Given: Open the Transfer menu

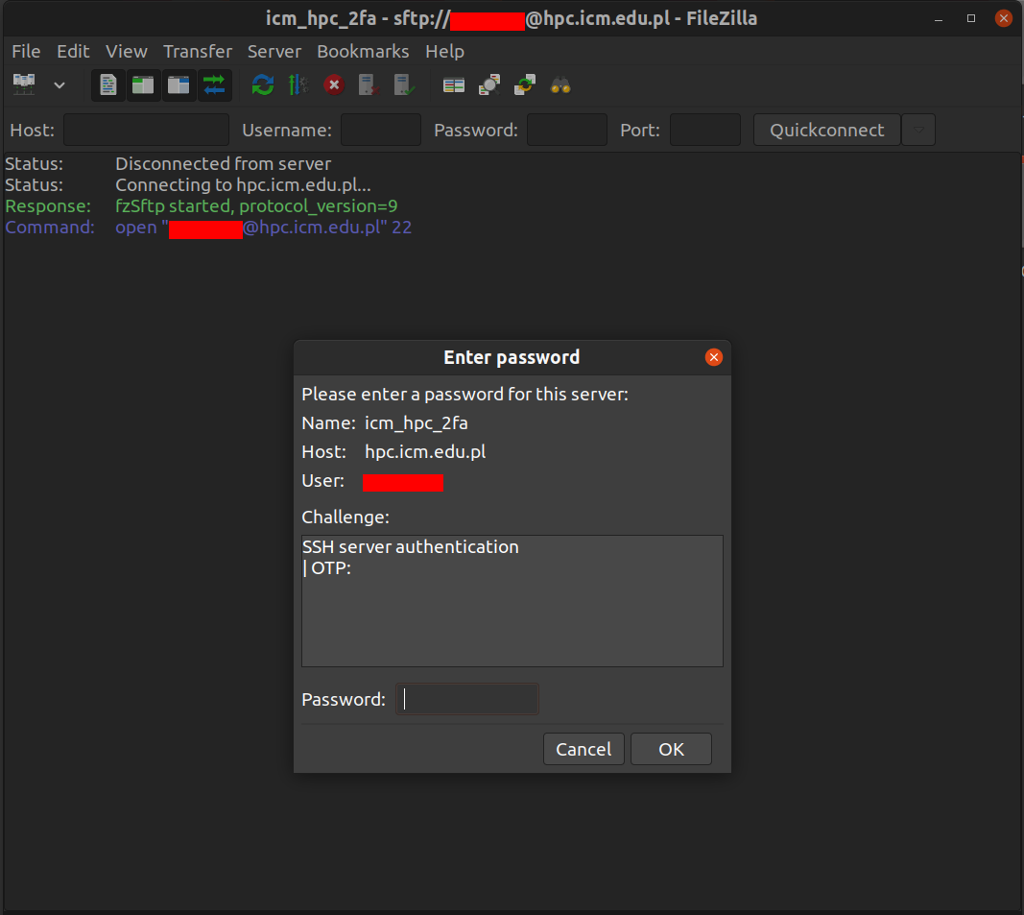Looking at the screenshot, I should 198,51.
